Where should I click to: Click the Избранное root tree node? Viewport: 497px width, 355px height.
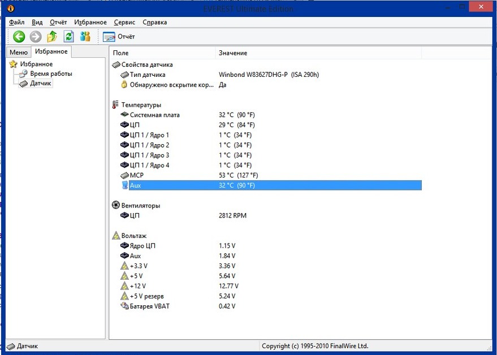[36, 64]
